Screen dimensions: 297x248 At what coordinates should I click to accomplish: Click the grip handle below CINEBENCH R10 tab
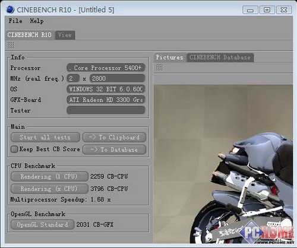tap(11, 45)
